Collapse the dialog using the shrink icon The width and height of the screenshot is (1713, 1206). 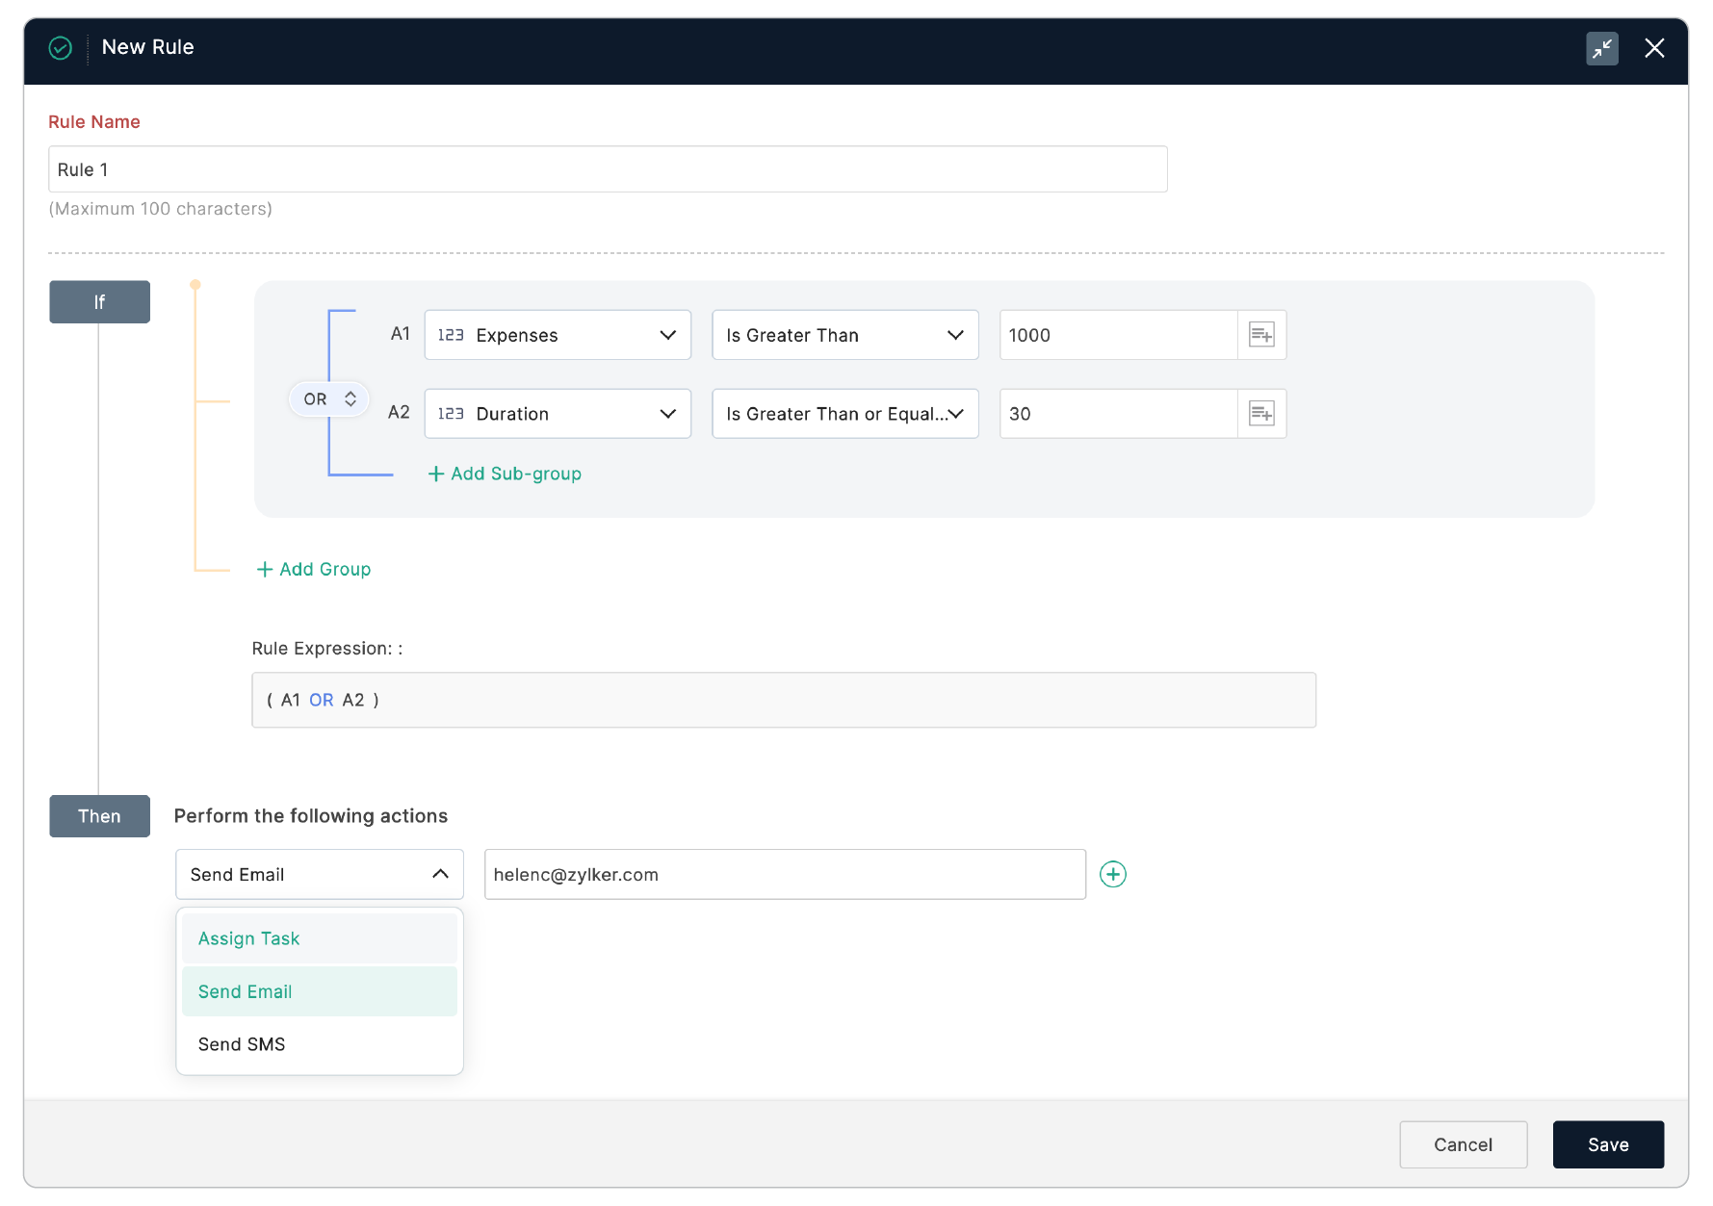[x=1602, y=48]
